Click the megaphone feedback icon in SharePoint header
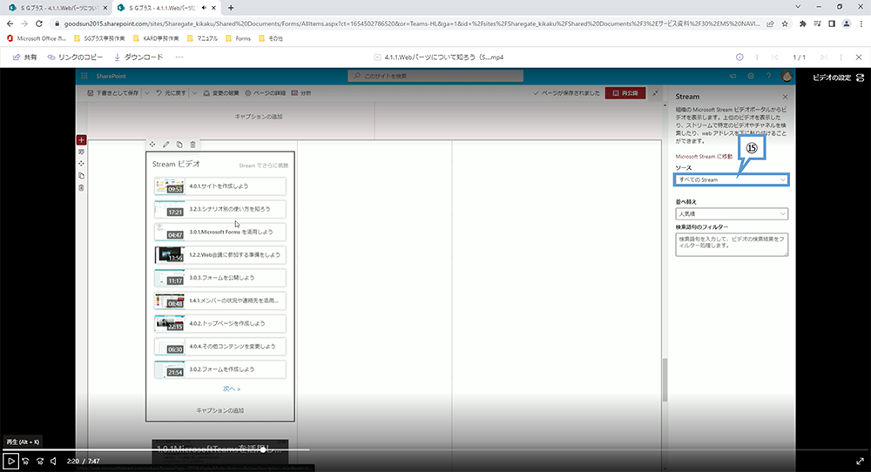This screenshot has height=472, width=871. click(733, 76)
